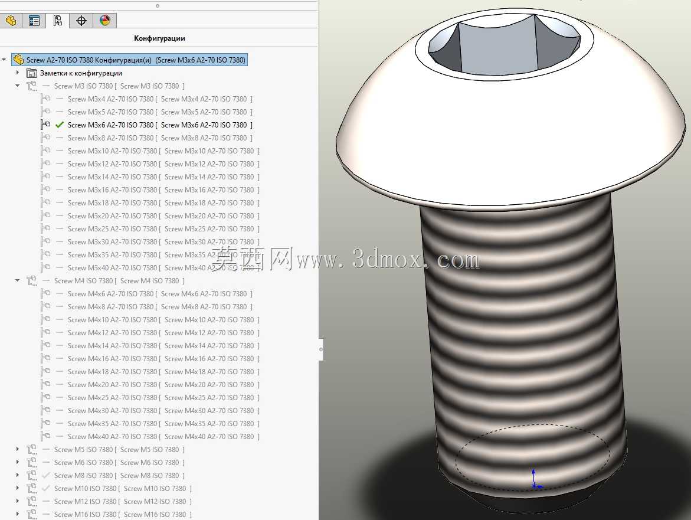Click the flag icon of Screw M4x8 A2-70
The image size is (691, 520).
(x=45, y=307)
